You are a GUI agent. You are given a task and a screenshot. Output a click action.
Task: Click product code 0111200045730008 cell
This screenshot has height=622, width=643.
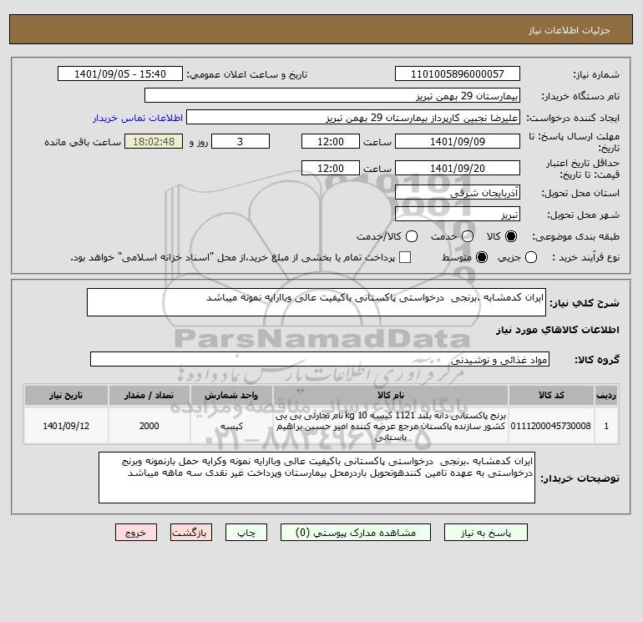(x=551, y=426)
